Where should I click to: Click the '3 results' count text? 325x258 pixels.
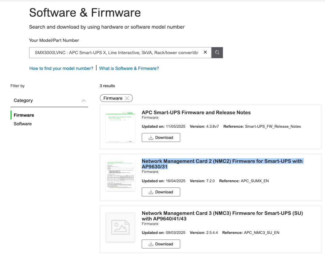pos(107,86)
